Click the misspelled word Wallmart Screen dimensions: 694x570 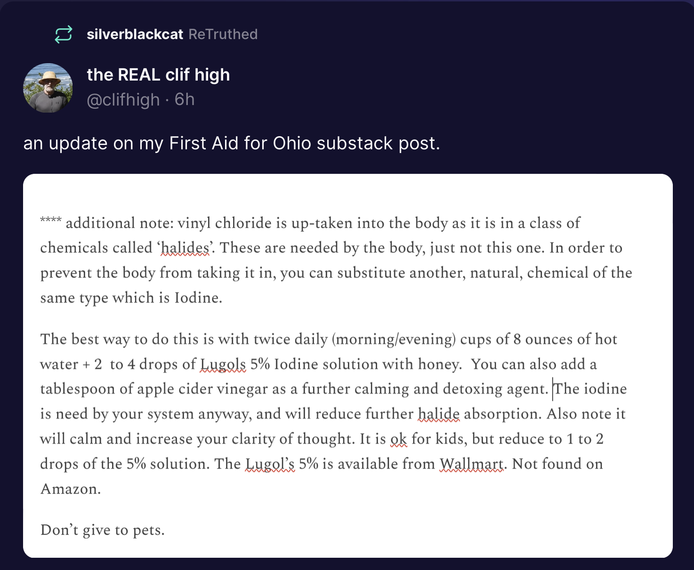click(x=472, y=464)
